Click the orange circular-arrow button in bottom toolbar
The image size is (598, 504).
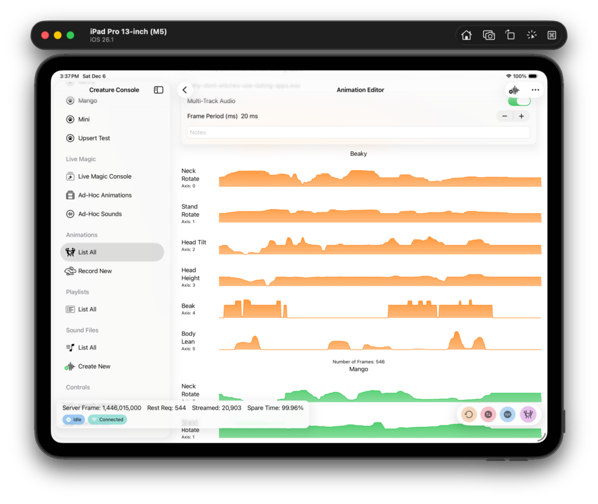[468, 415]
